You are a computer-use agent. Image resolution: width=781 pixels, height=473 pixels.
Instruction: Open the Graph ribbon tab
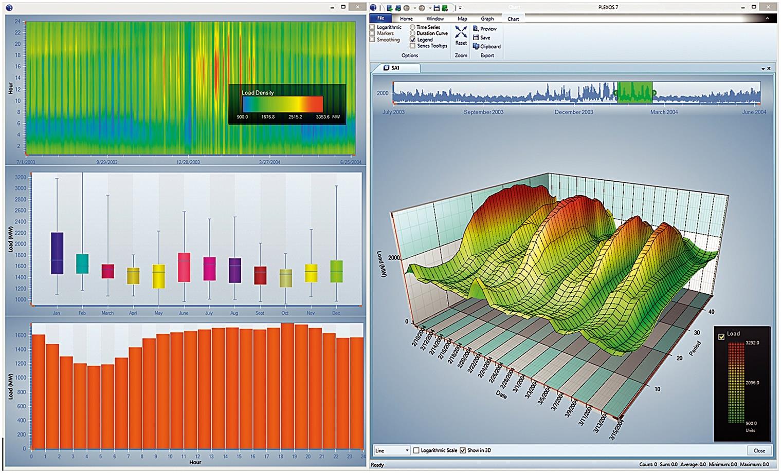487,19
